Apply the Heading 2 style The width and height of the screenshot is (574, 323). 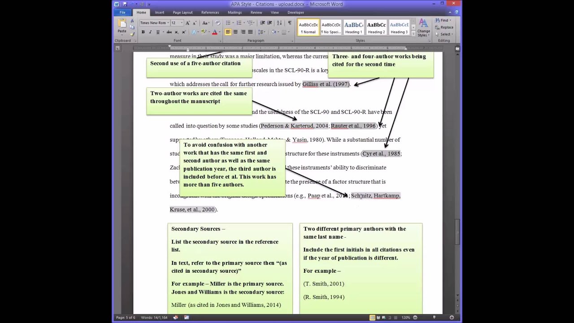[x=376, y=27]
